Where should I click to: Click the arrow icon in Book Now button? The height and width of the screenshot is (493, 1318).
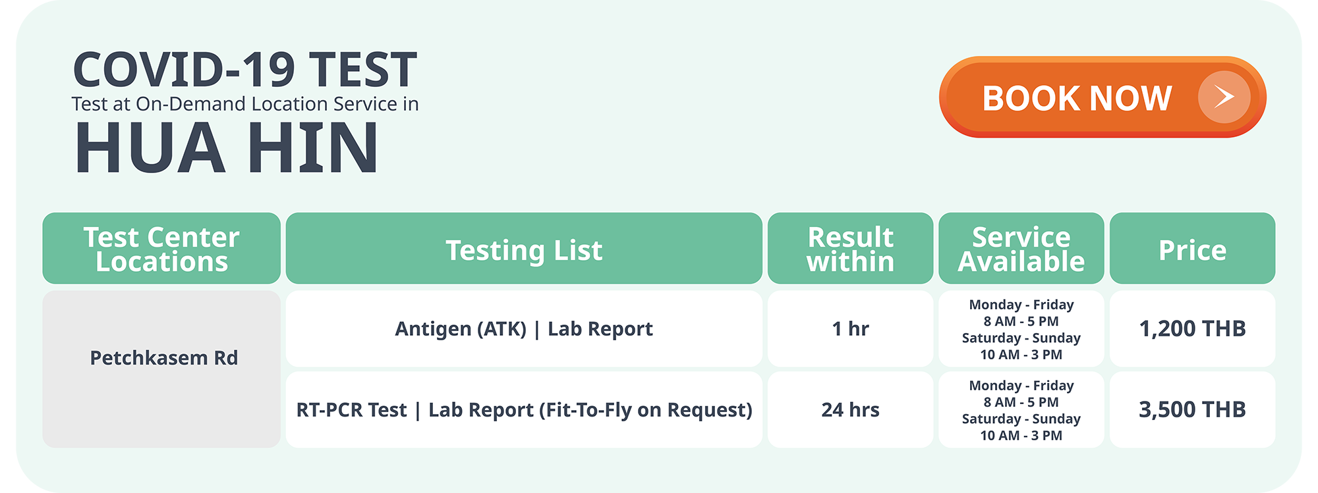(1224, 97)
